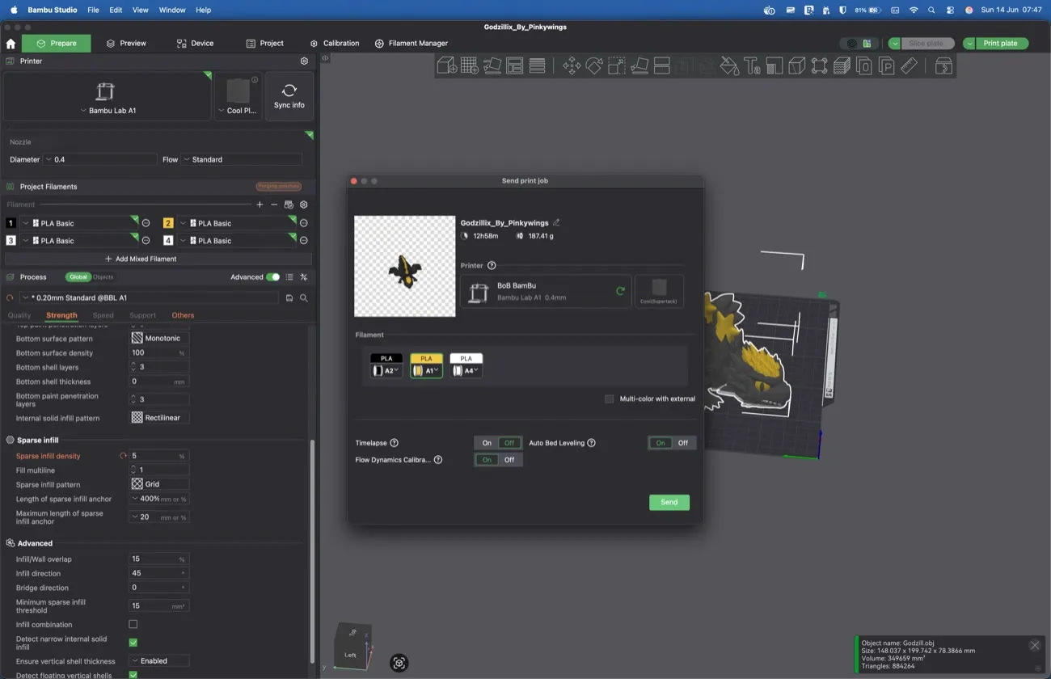Select the Scale tool icon
Screen dimensions: 1051x679
617,66
